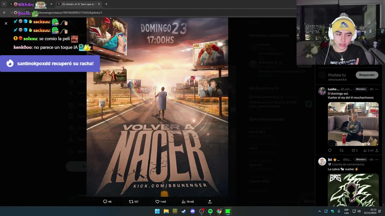This screenshot has height=216, width=385.
Task: Open network settings from the tray
Action: point(354,211)
